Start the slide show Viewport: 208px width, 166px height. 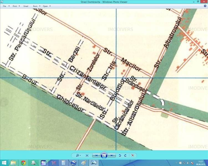pos(104,155)
